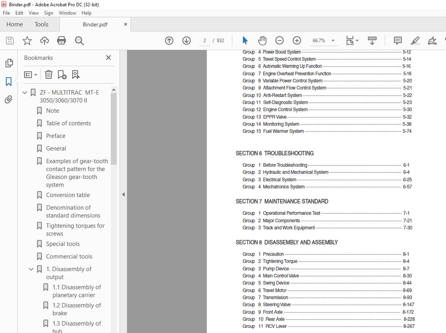The height and width of the screenshot is (333, 446).
Task: Switch to the Tools tab
Action: 41,24
